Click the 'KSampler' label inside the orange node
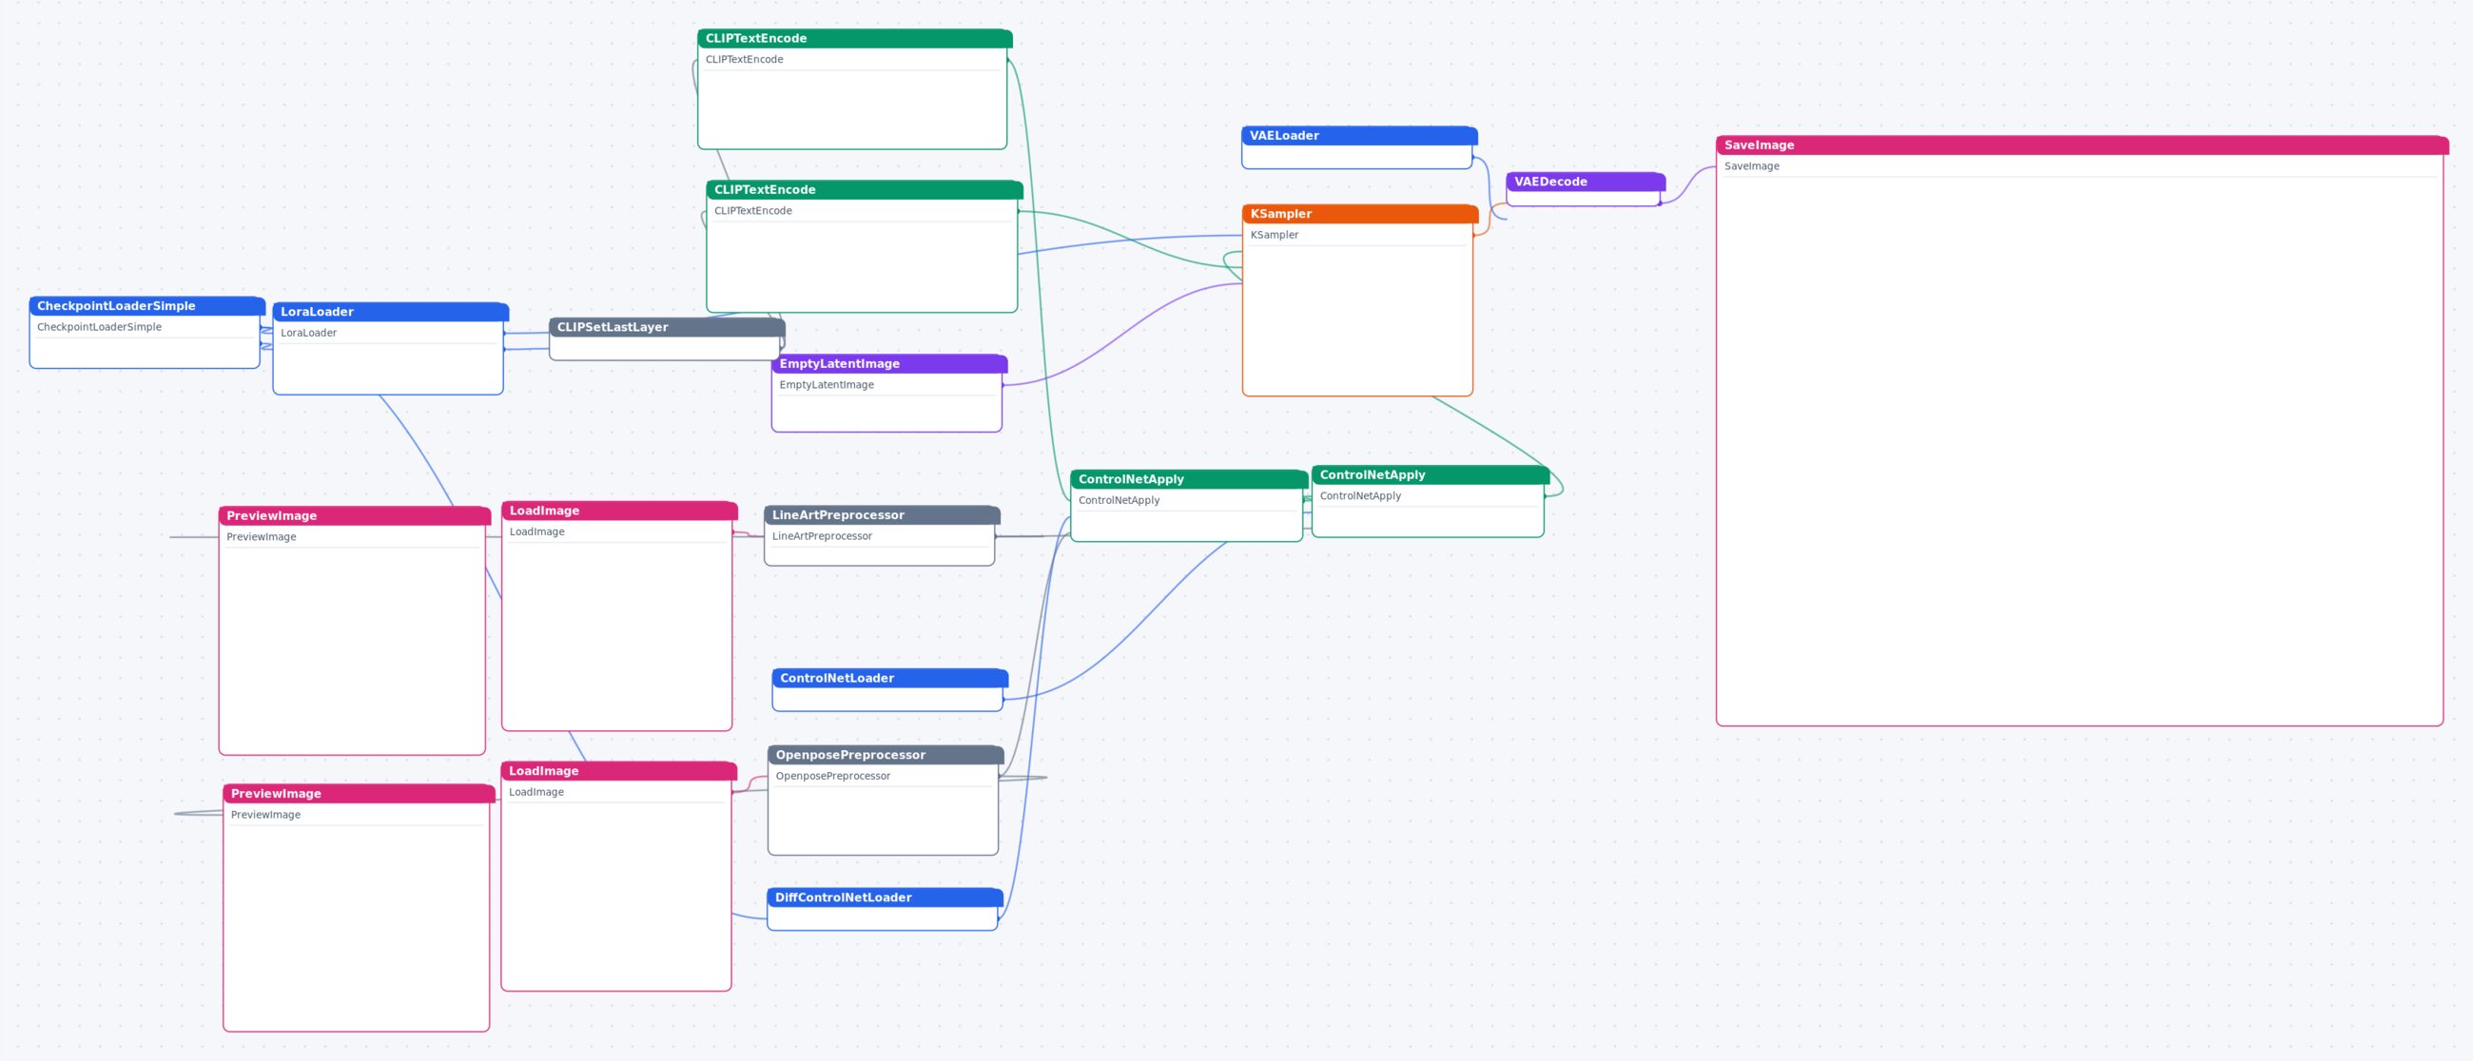This screenshot has width=2473, height=1061. point(1275,235)
